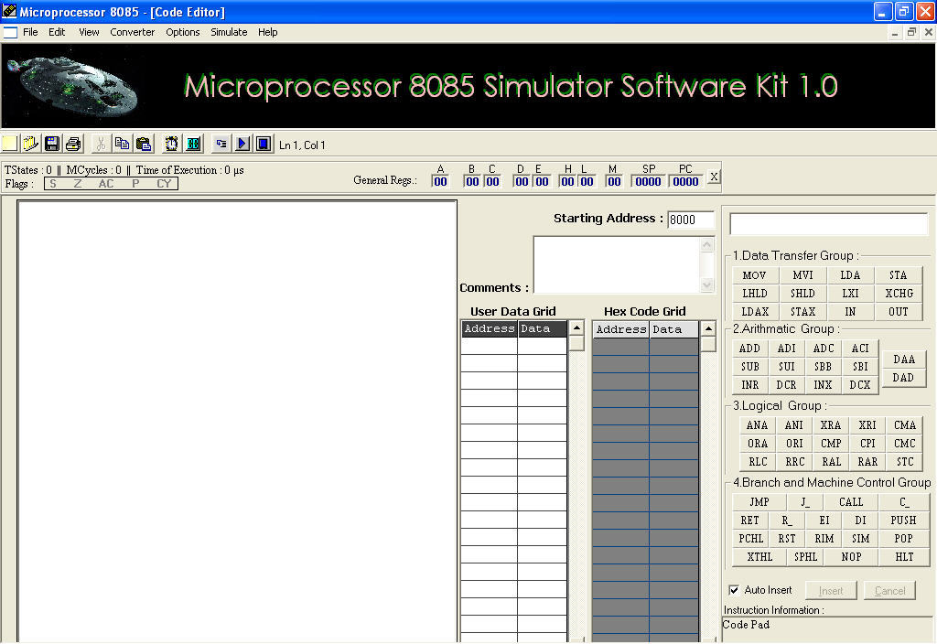Click the first User Data Grid address cell

pyautogui.click(x=489, y=346)
